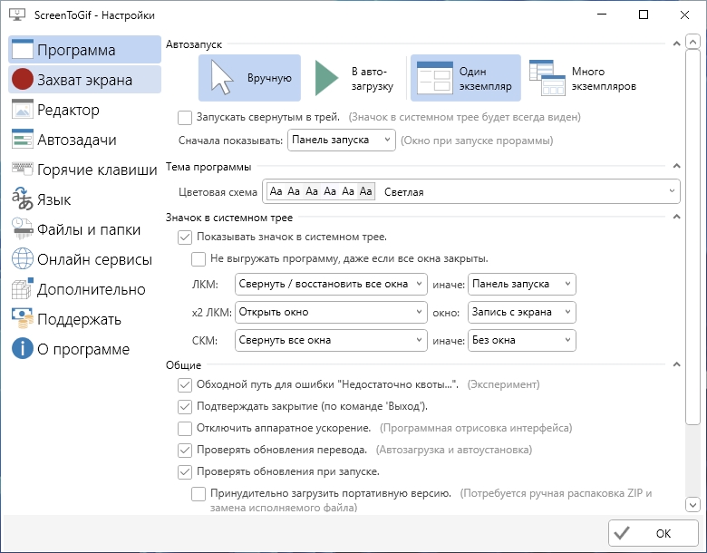707x553 pixels.
Task: Toggle Обходной путь для ошибки checkbox
Action: (185, 384)
